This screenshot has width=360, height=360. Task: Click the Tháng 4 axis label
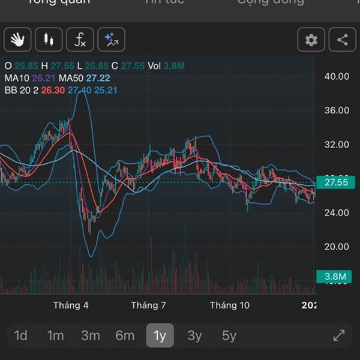point(71,305)
